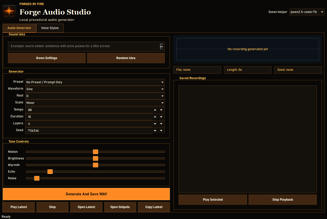This screenshot has width=327, height=219.
Task: Click the Open Outputs button
Action: (x=120, y=207)
